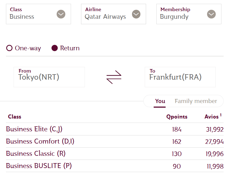Switch to the You tab
This screenshot has height=174, width=232.
tap(160, 101)
